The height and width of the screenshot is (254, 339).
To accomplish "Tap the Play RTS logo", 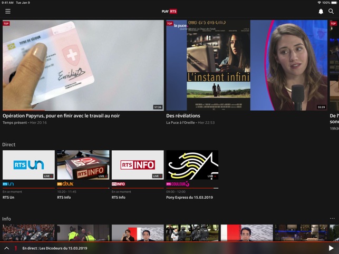I will coord(169,11).
